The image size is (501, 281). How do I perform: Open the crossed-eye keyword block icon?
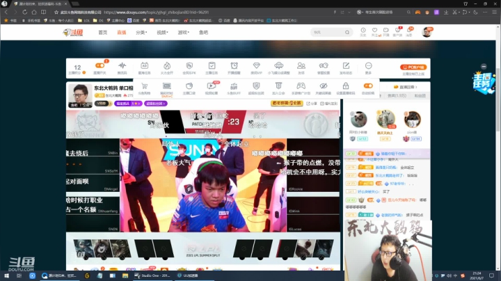point(324,86)
